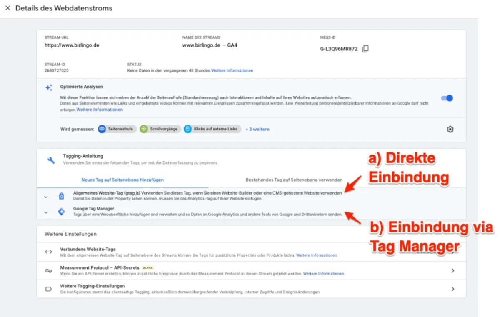Click the Tagging-Anleitung wrench icon

[x=51, y=160]
